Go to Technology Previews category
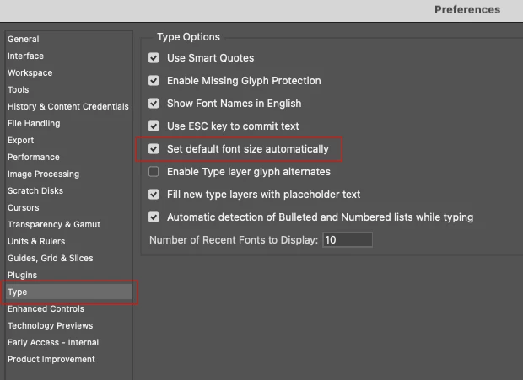Viewport: 523px width, 380px height. (51, 325)
